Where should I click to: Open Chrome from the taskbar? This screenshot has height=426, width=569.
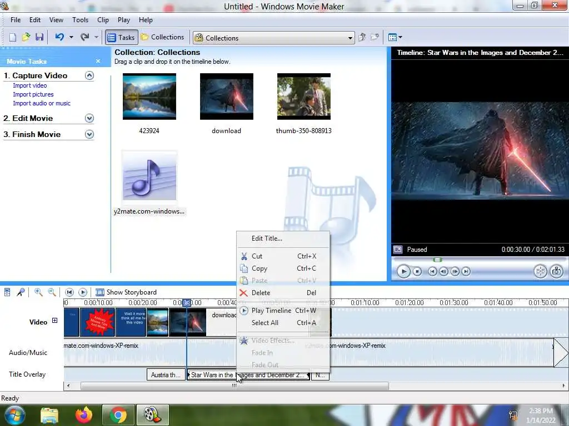click(118, 415)
